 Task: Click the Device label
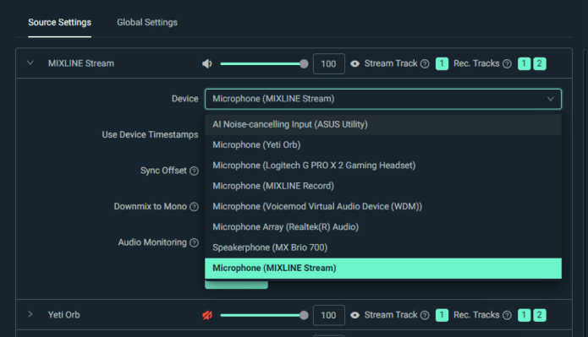tap(185, 99)
